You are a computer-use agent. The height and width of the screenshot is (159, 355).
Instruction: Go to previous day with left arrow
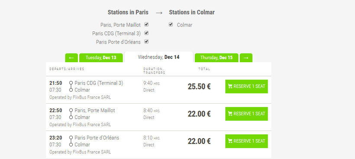[x=71, y=58]
